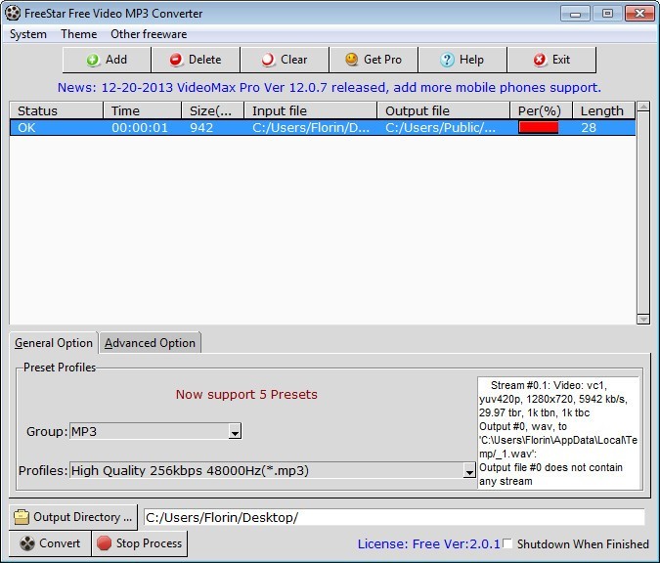
Task: Close the FreeStar converter window
Action: click(639, 14)
